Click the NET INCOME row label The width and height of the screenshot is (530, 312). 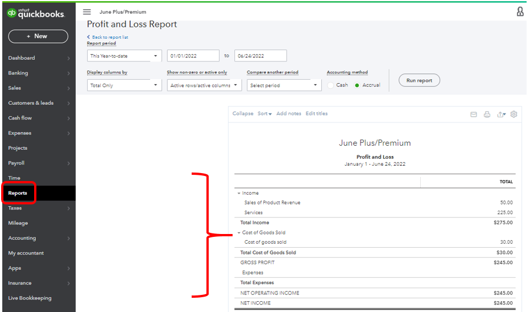(x=255, y=303)
